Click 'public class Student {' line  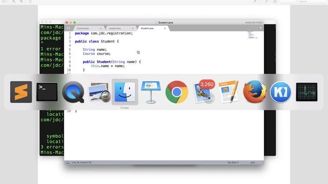97,41
